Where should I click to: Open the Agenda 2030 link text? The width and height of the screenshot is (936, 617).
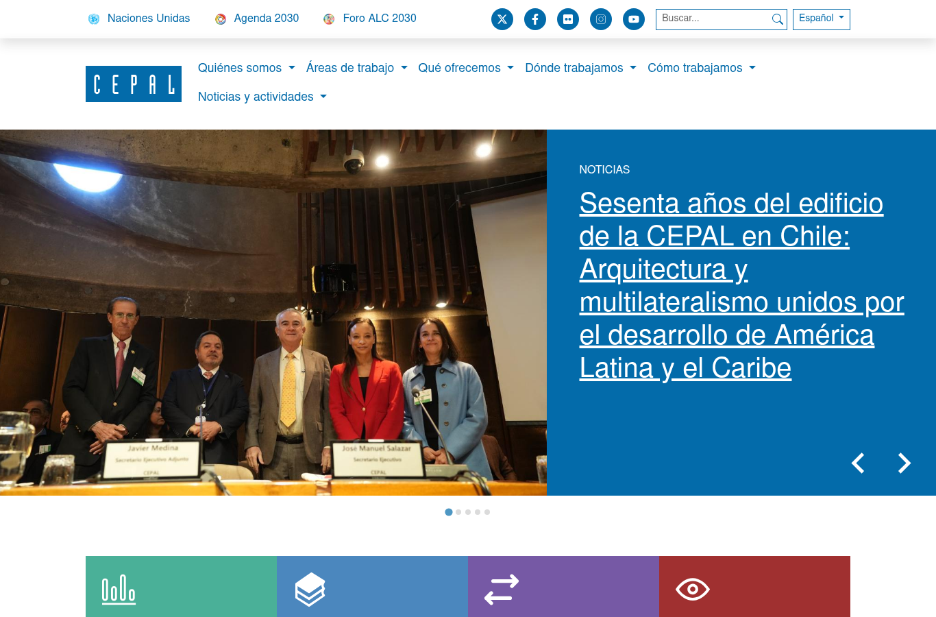click(267, 19)
